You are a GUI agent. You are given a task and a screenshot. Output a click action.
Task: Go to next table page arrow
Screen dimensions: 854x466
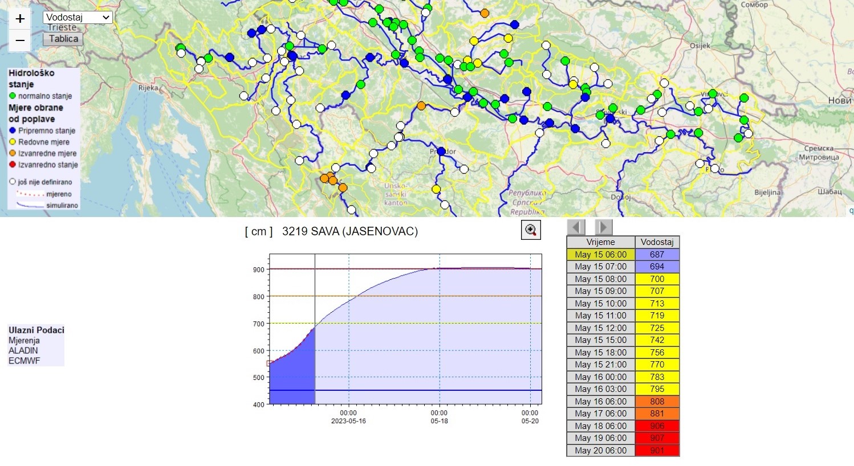pos(604,227)
